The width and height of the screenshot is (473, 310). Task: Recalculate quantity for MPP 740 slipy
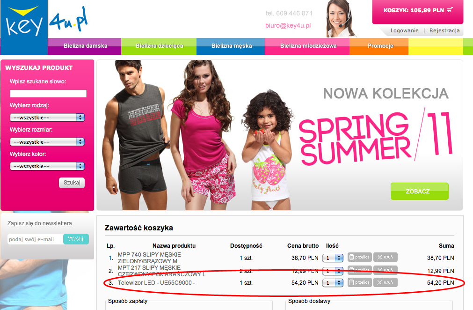click(x=360, y=257)
